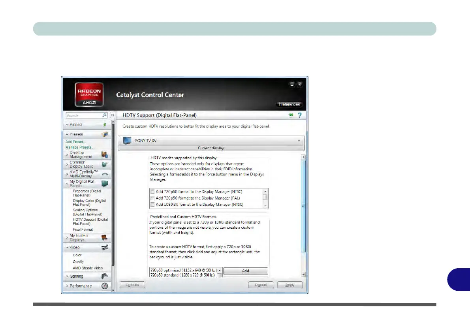This screenshot has width=470, height=331.
Task: Click the sidebar scroll-down arrow
Action: [x=113, y=290]
